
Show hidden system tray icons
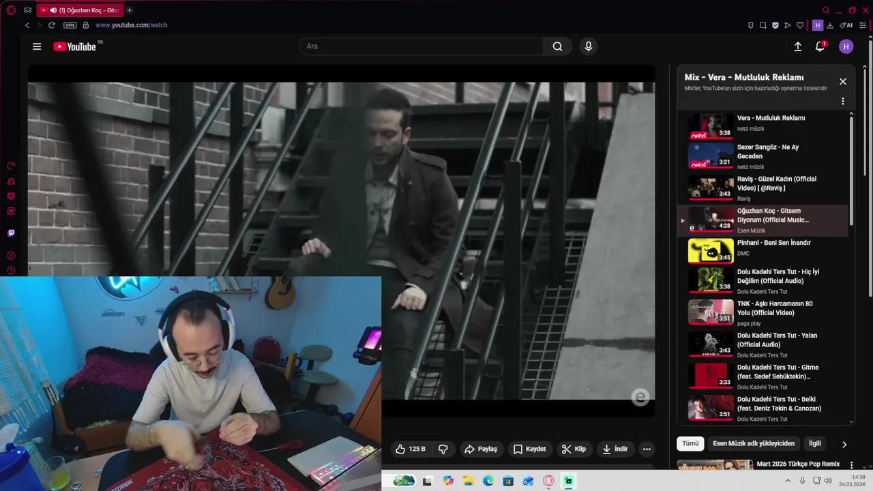[x=788, y=481]
